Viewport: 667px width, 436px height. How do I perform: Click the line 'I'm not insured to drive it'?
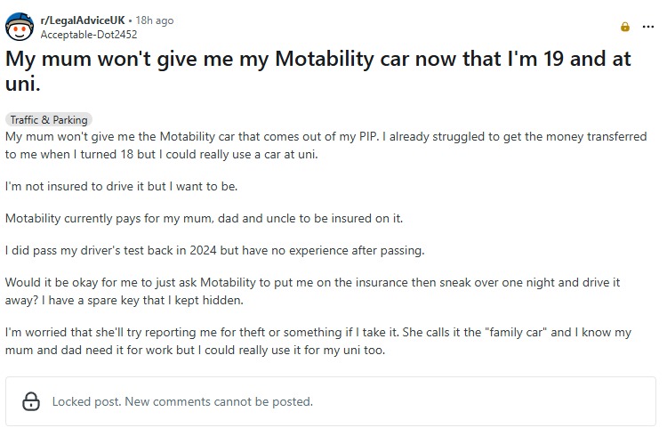pyautogui.click(x=121, y=187)
